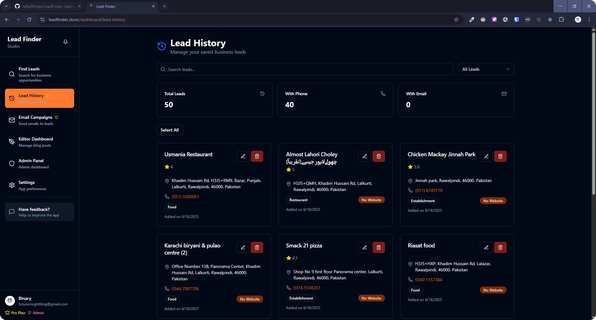Click the Select All button

tap(170, 130)
